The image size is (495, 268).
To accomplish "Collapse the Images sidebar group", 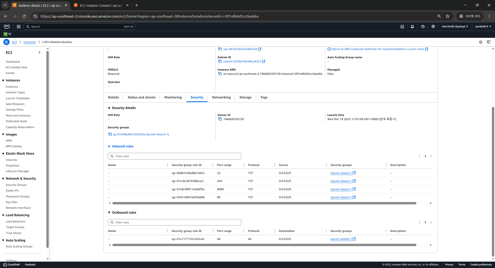I will (3, 135).
